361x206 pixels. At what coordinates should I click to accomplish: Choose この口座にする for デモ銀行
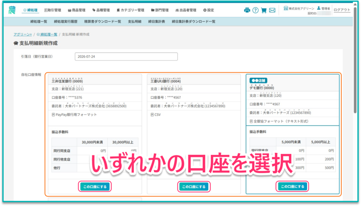[x=292, y=186]
